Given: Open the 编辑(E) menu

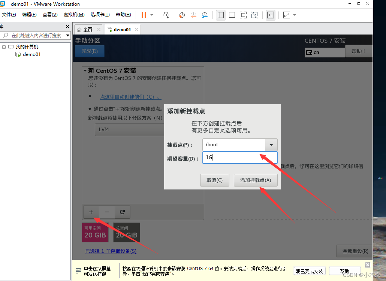Looking at the screenshot, I should 29,15.
